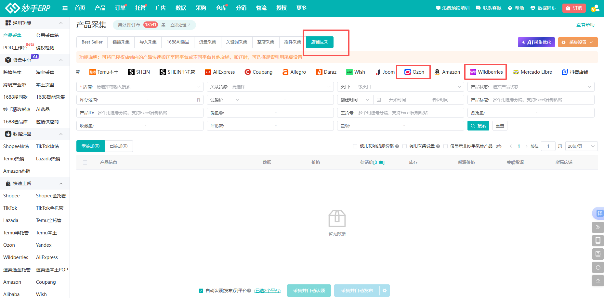Image resolution: width=604 pixels, height=298 pixels.
Task: Click the 产品ID input field
Action: click(x=148, y=113)
